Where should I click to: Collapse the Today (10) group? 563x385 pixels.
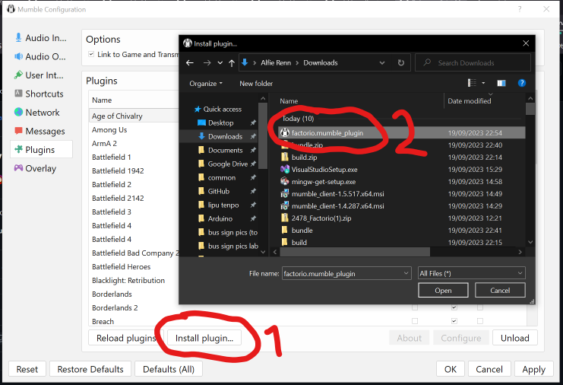pos(298,119)
